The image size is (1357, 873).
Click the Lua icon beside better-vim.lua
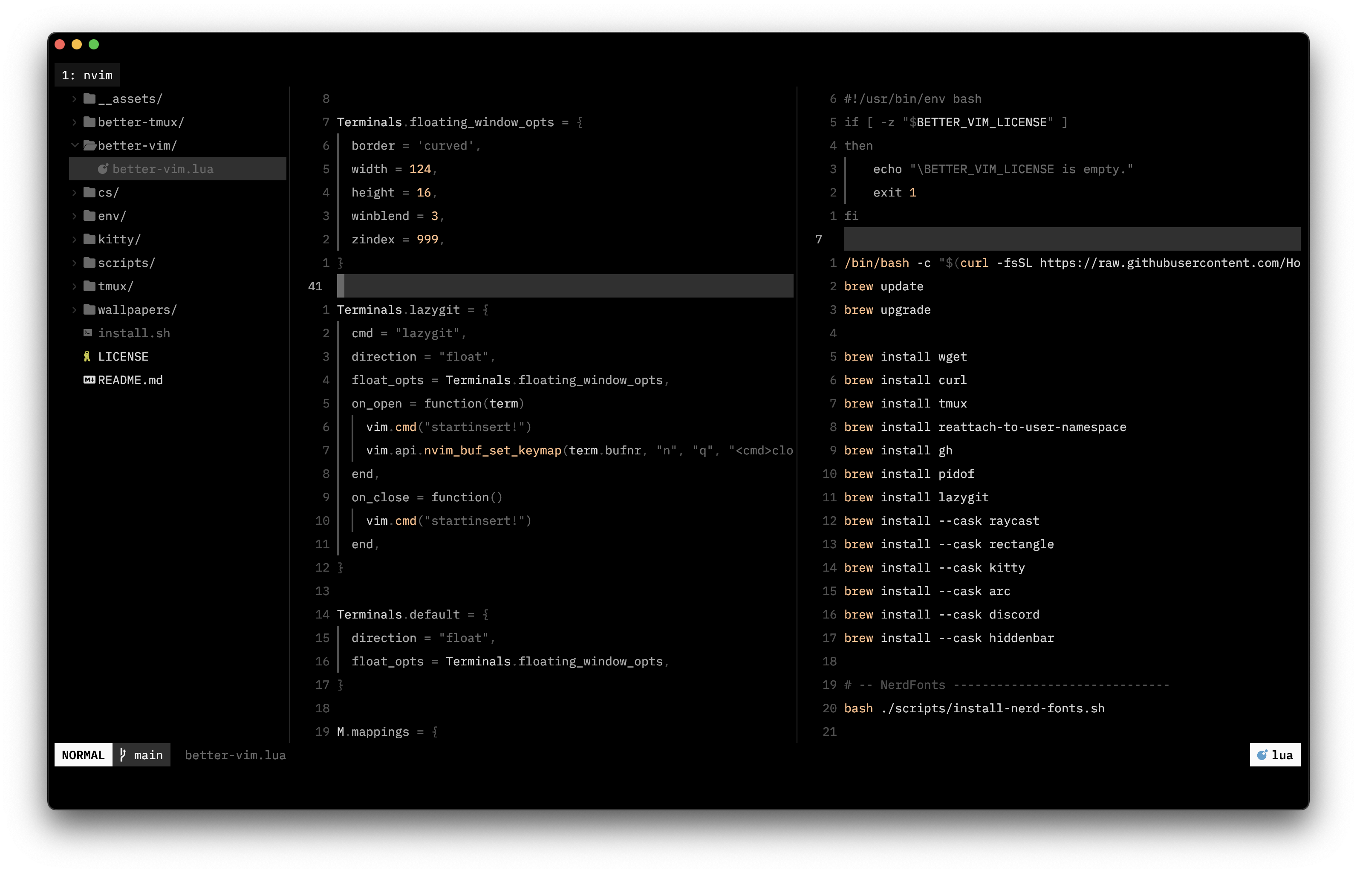click(x=103, y=169)
